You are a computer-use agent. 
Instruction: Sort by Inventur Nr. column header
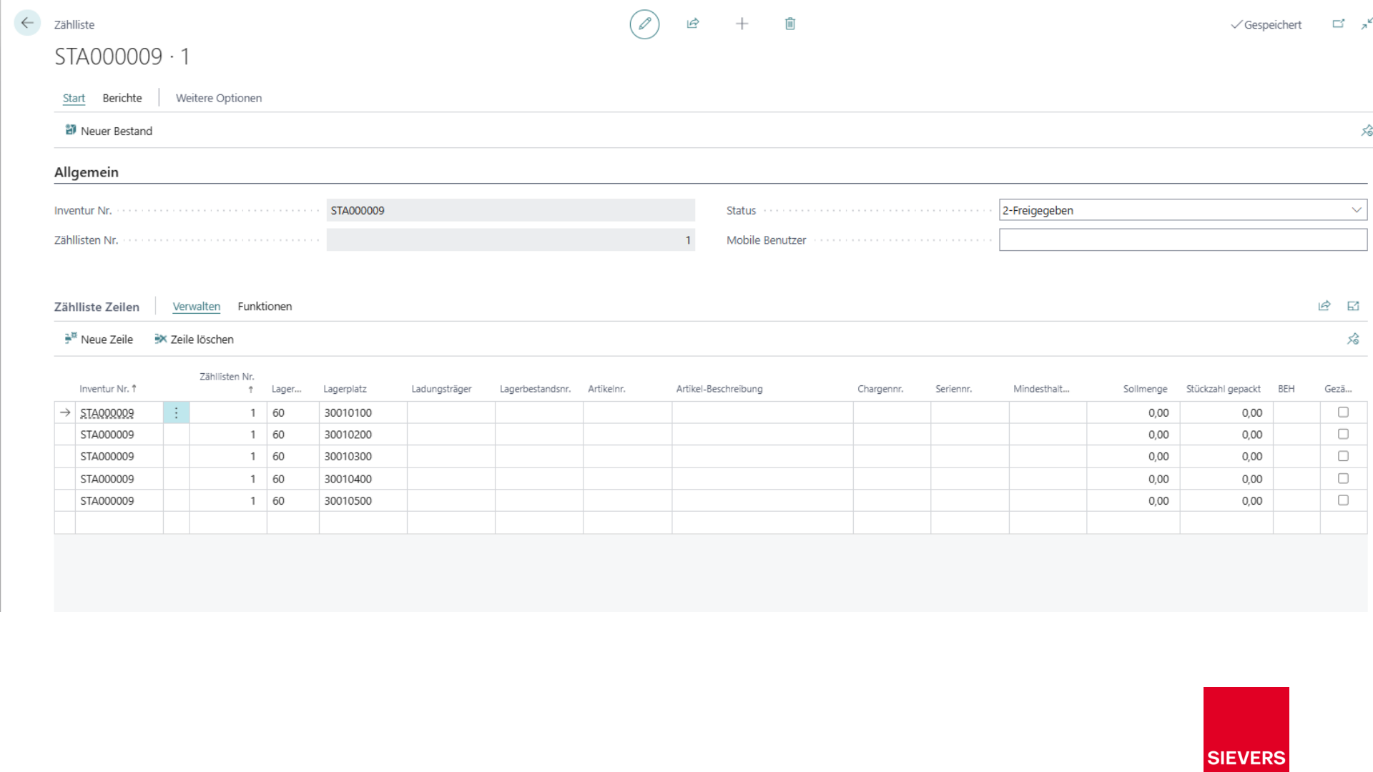[x=108, y=389]
